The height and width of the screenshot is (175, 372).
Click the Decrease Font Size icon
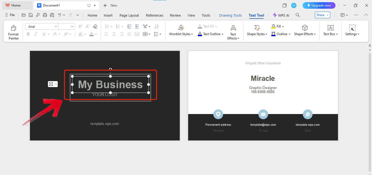(88, 26)
